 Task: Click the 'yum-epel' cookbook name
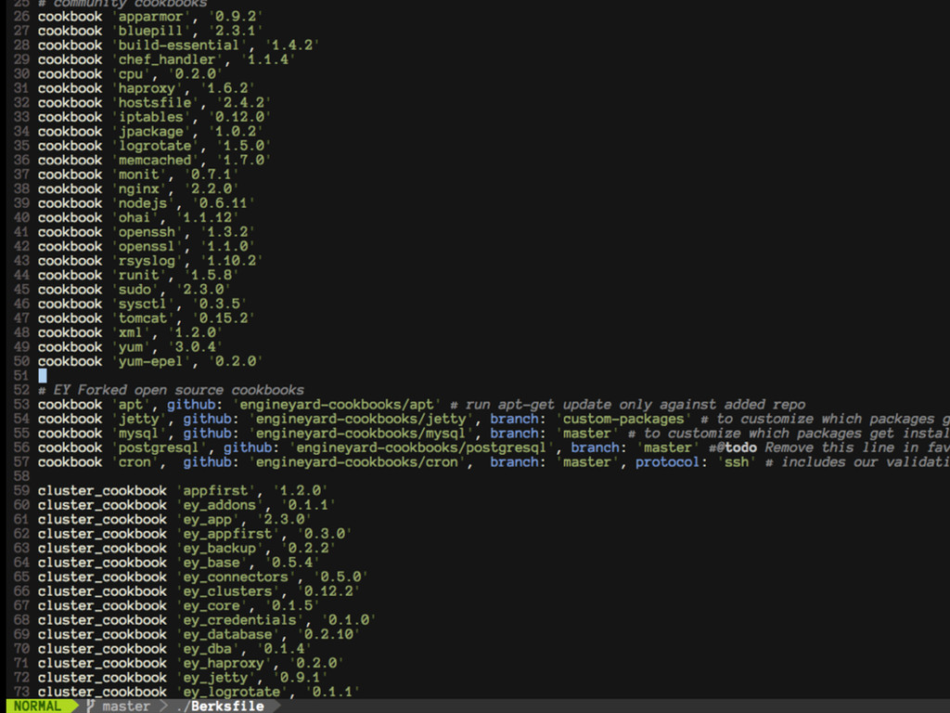point(150,361)
